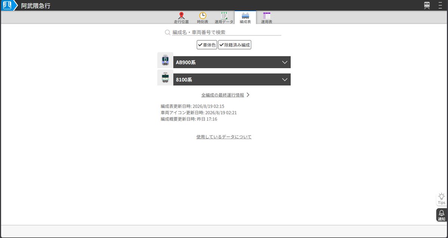Open 全編成の最終運行情報 link
This screenshot has height=238, width=448.
pos(225,95)
